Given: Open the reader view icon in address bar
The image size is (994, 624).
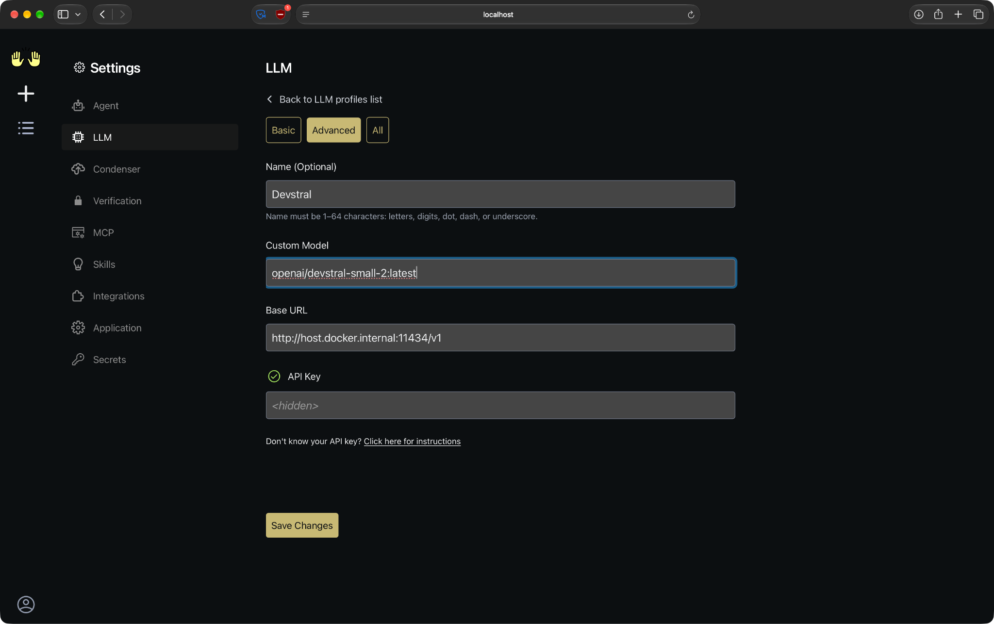Looking at the screenshot, I should pos(306,15).
